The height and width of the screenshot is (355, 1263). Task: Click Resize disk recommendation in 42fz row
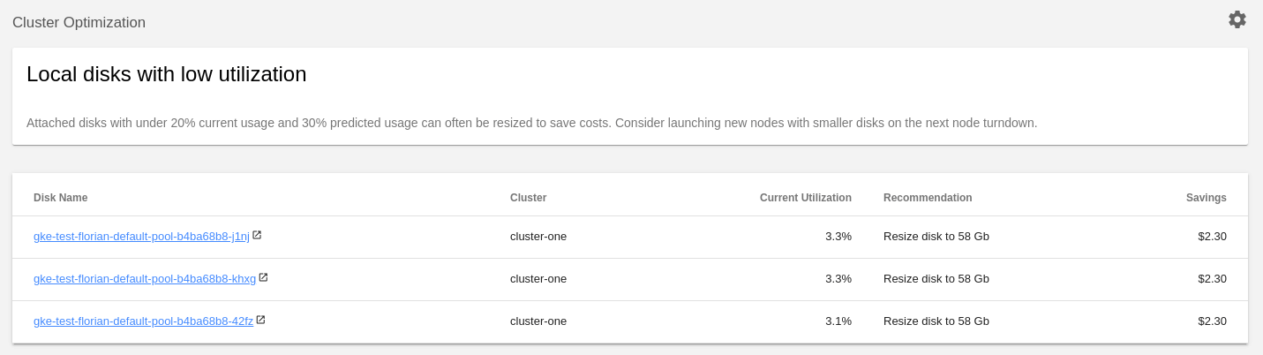click(x=936, y=321)
